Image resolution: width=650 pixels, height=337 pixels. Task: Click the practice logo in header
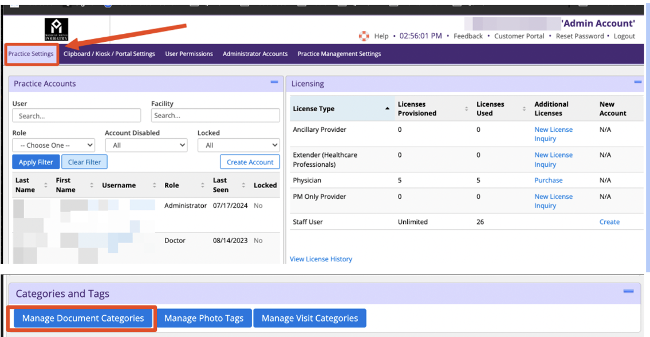point(56,29)
